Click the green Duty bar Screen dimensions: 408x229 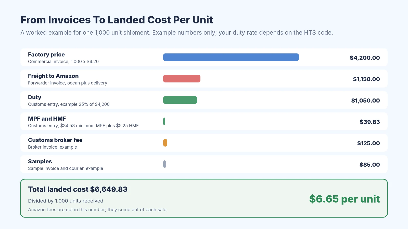coord(180,100)
